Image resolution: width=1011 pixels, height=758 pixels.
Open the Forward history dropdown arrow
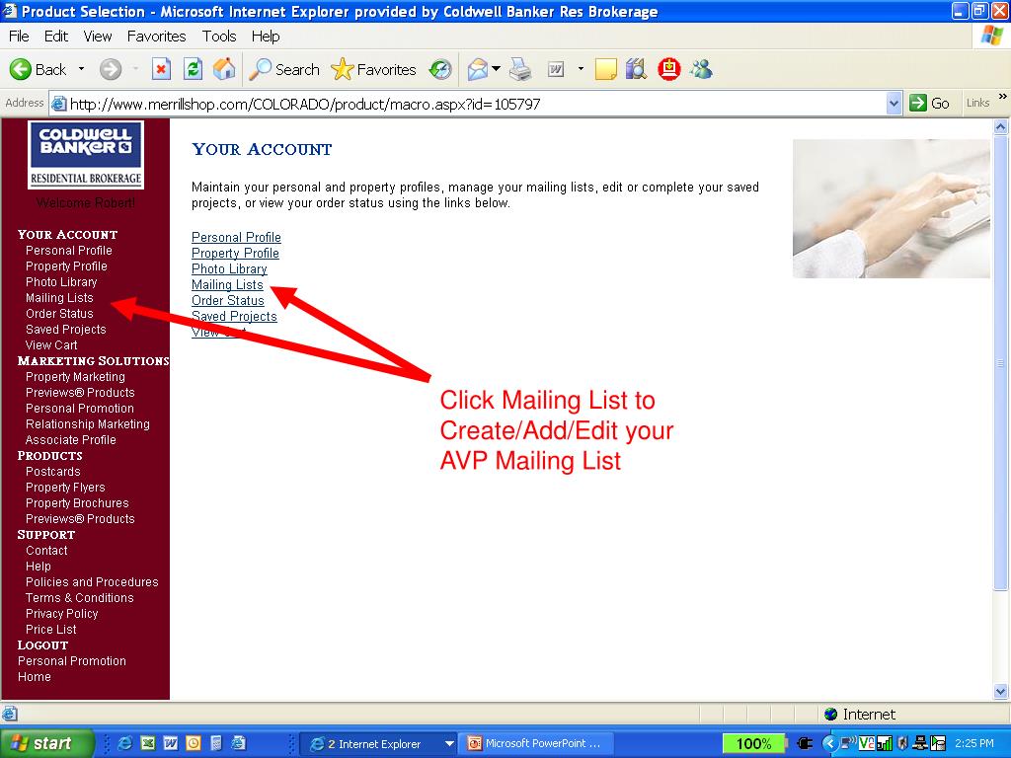pyautogui.click(x=135, y=69)
